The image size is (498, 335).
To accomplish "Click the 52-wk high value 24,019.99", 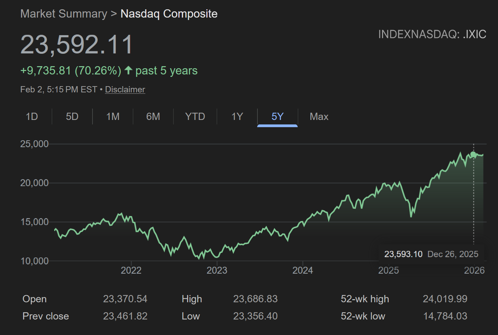I will (x=445, y=299).
